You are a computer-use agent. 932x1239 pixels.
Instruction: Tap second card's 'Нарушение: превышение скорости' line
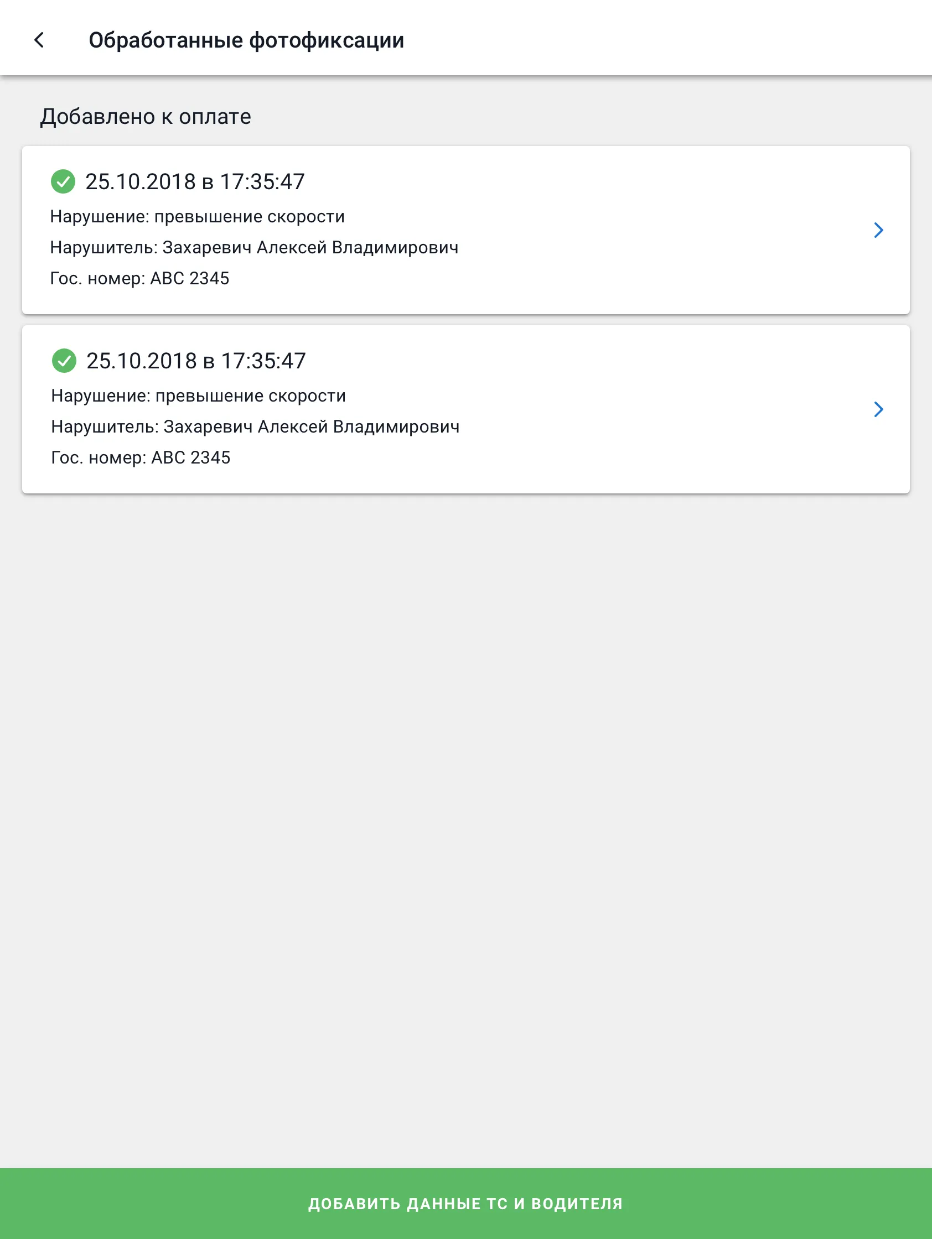click(x=198, y=396)
